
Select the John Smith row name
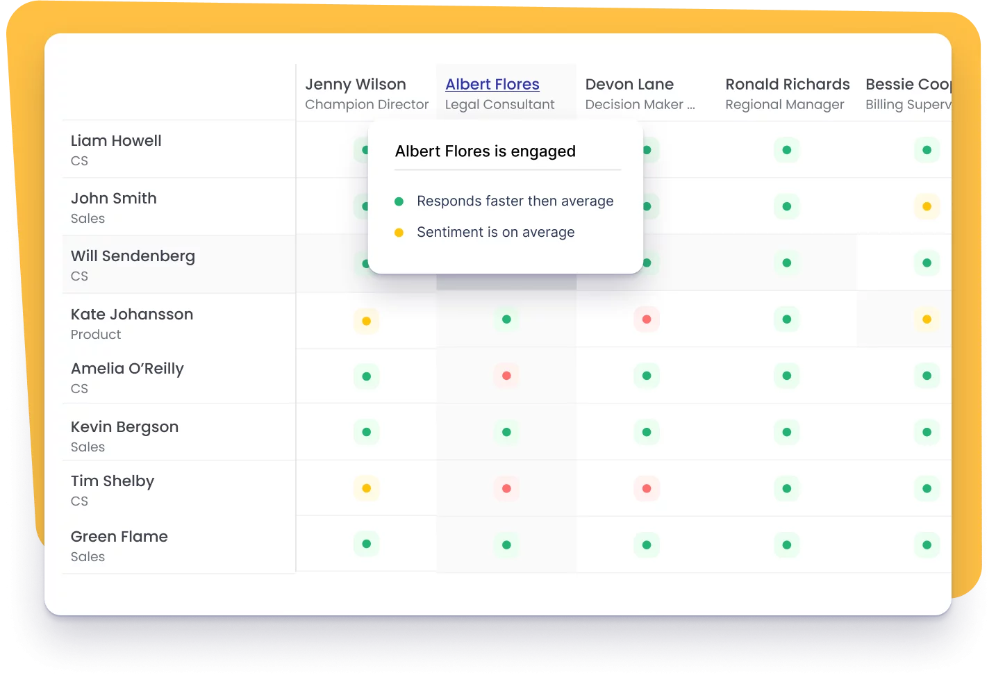114,198
